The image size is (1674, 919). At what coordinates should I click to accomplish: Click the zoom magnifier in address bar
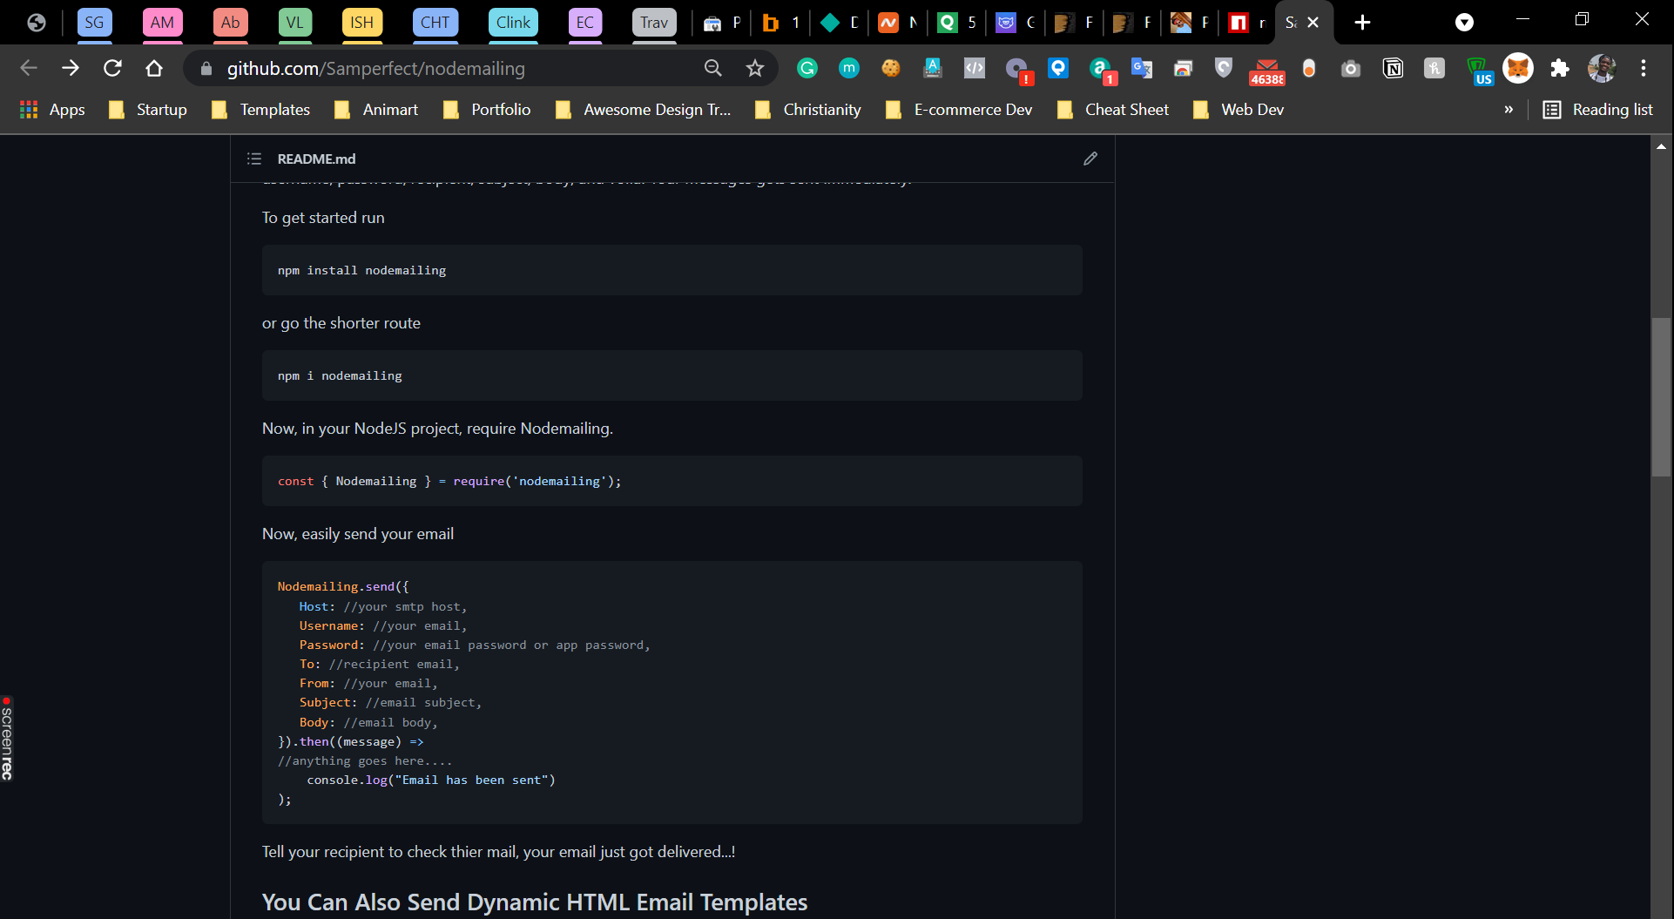tap(712, 68)
